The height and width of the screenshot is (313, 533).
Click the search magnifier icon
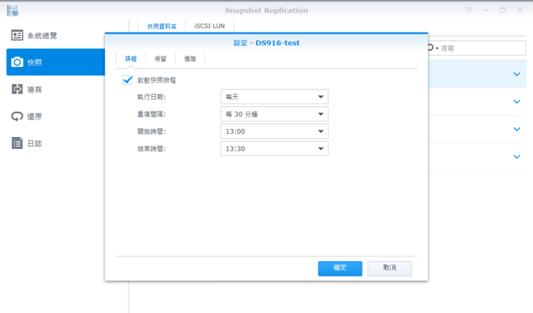432,48
